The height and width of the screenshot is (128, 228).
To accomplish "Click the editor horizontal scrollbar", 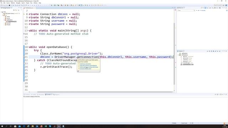I will pyautogui.click(x=105, y=92).
